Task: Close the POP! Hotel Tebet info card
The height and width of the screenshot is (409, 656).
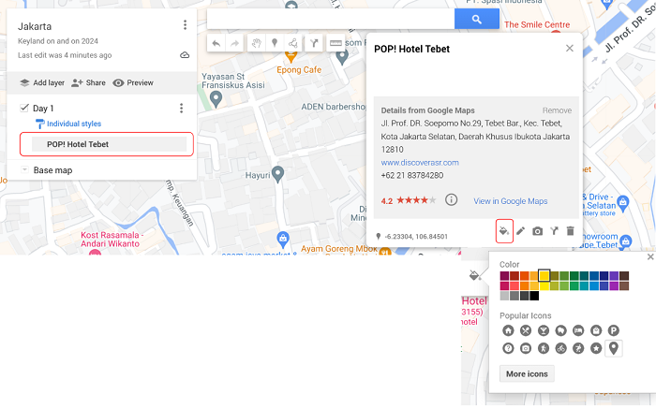Action: coord(570,49)
